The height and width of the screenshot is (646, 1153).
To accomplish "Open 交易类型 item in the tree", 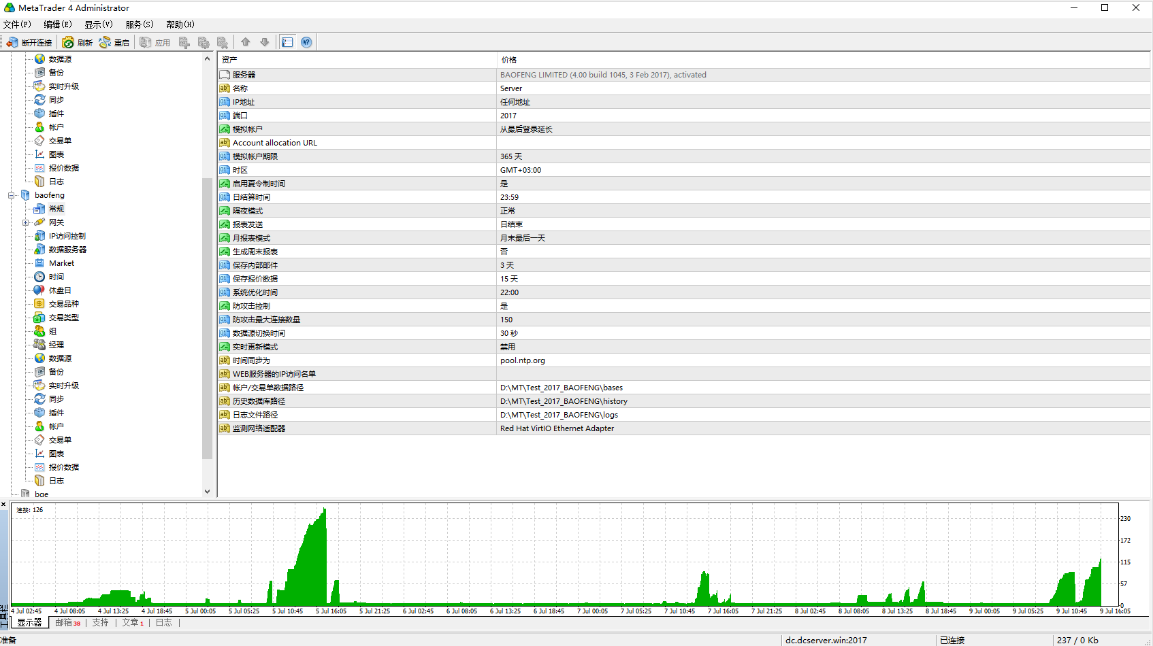I will pyautogui.click(x=64, y=318).
